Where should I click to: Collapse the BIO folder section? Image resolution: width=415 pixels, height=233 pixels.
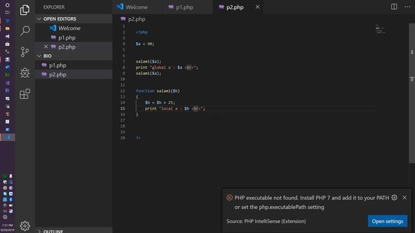pyautogui.click(x=73, y=56)
